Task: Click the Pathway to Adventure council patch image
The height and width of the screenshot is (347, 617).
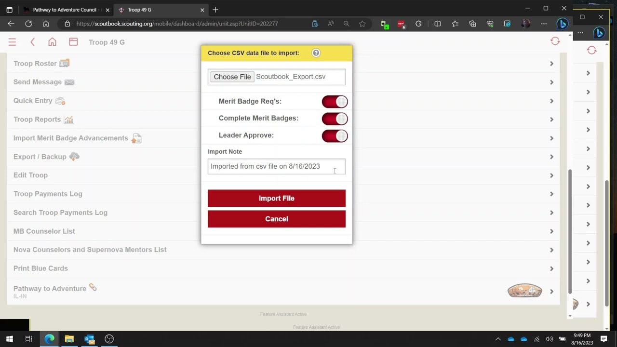Action: pos(524,291)
